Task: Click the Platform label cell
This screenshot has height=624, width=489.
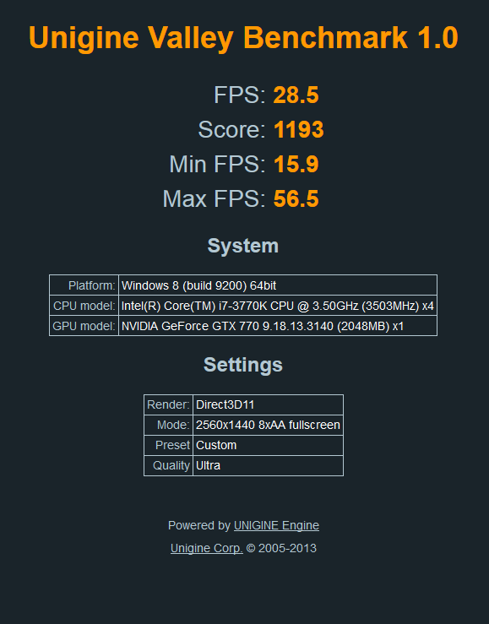Action: (x=84, y=285)
